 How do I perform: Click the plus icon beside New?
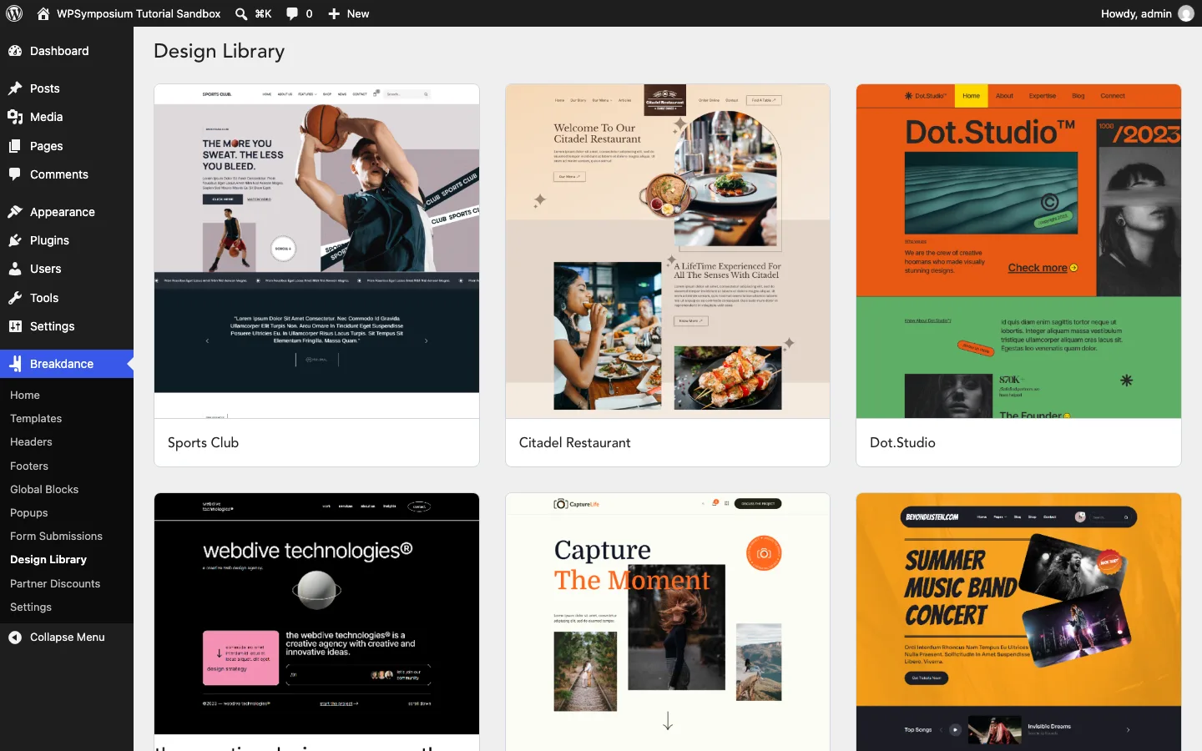(x=334, y=13)
